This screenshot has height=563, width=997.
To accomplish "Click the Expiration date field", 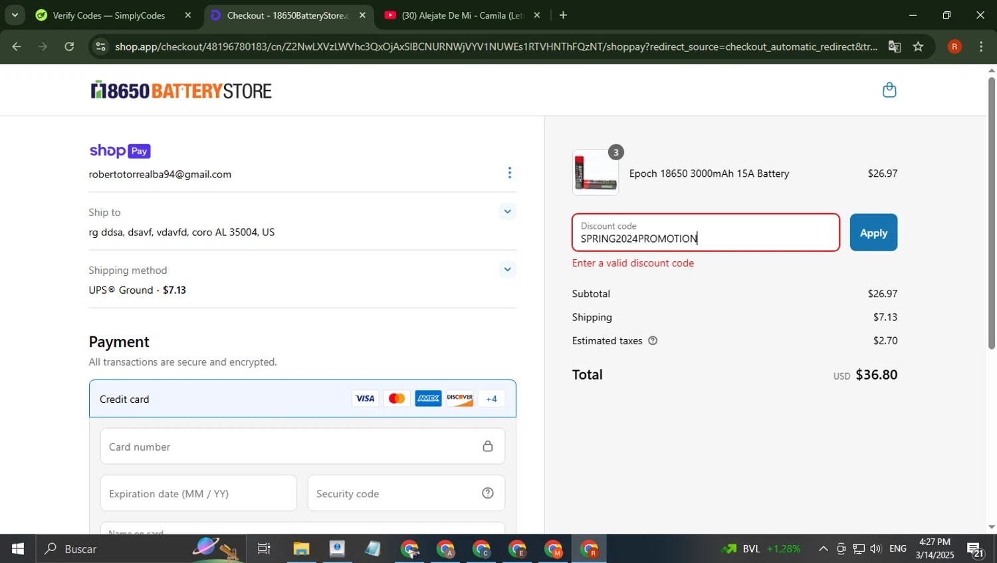I will (x=199, y=493).
